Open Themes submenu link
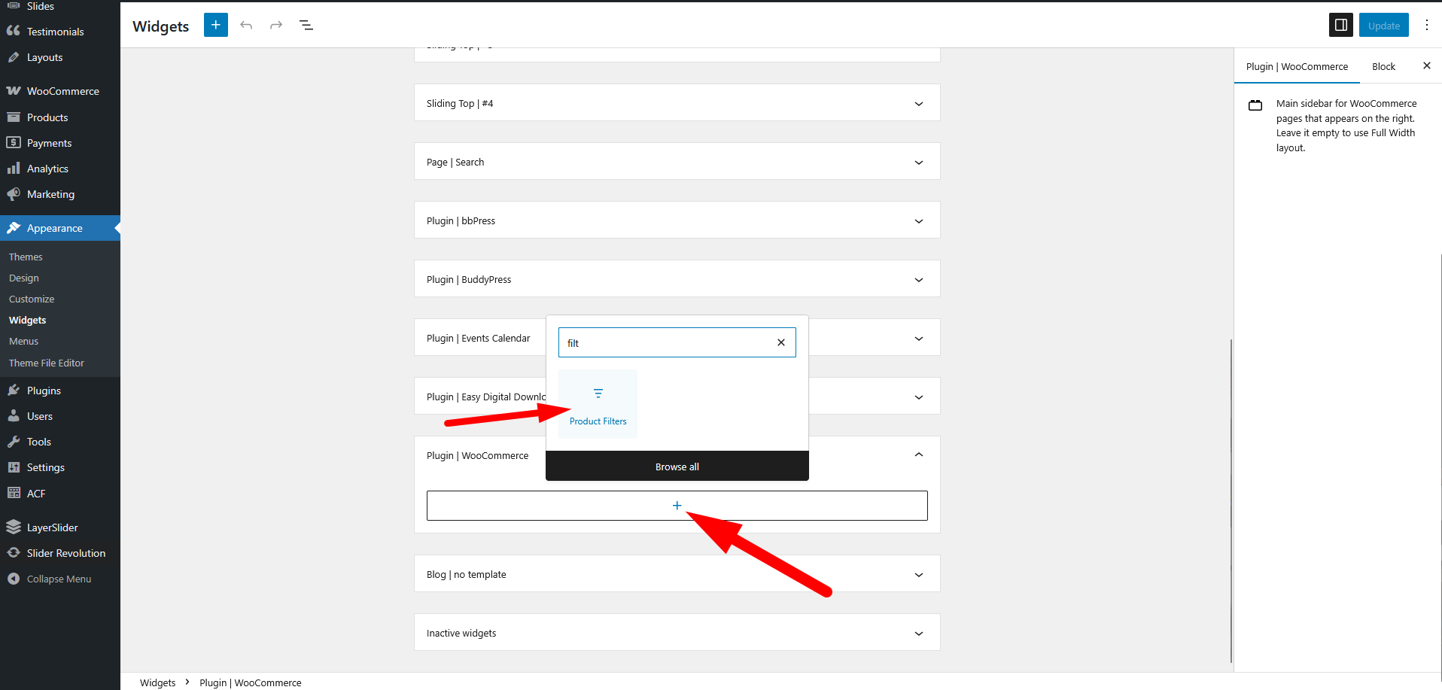1442x690 pixels. tap(26, 257)
